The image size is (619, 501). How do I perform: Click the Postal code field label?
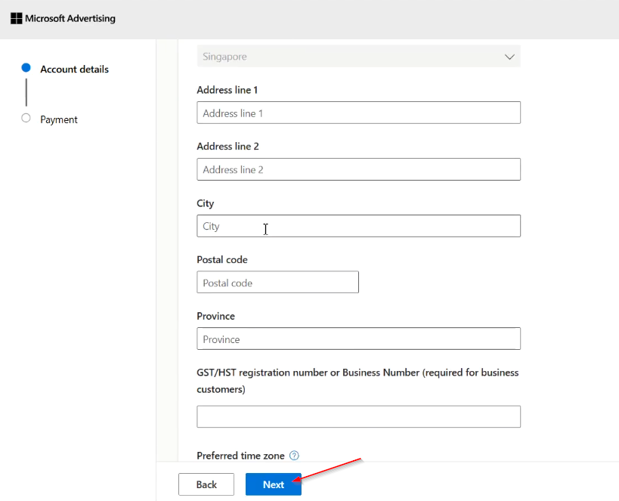click(222, 260)
